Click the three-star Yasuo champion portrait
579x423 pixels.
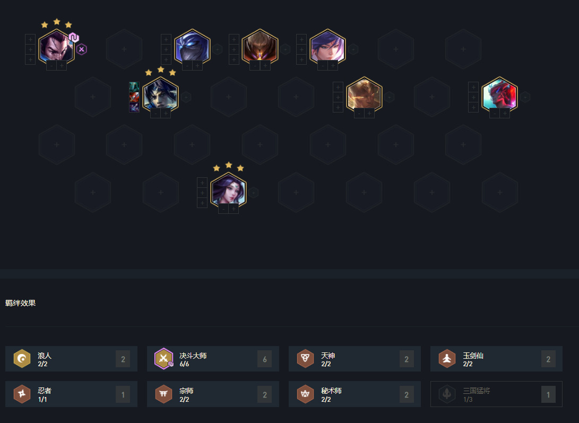pos(56,48)
